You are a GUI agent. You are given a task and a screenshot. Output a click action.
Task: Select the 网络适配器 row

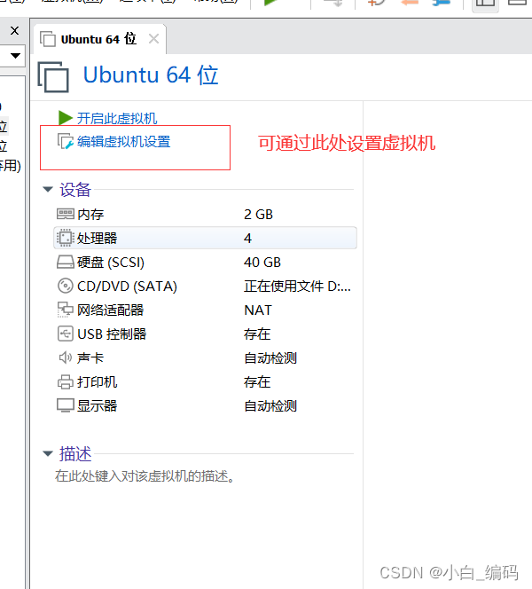pyautogui.click(x=205, y=310)
